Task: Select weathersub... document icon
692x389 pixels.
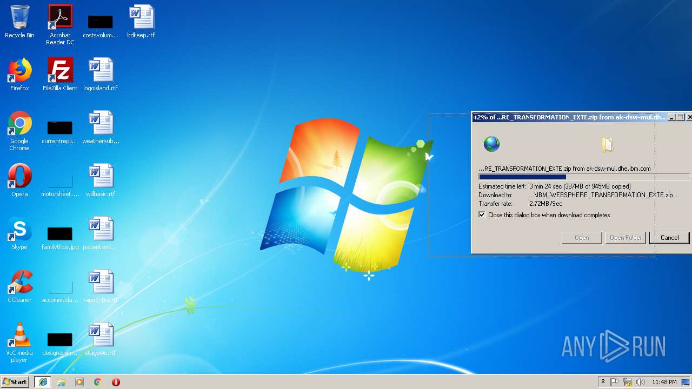Action: 101,128
